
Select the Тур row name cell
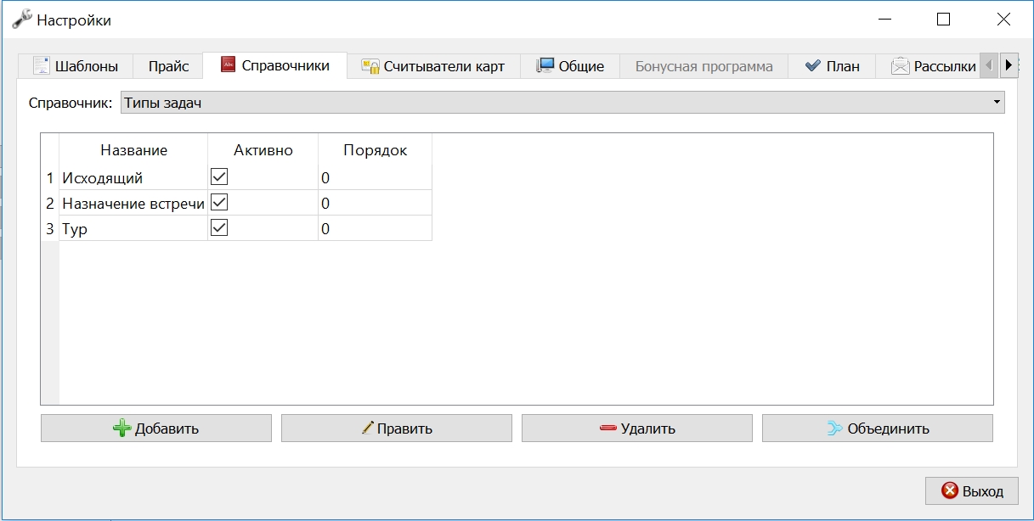pyautogui.click(x=133, y=228)
